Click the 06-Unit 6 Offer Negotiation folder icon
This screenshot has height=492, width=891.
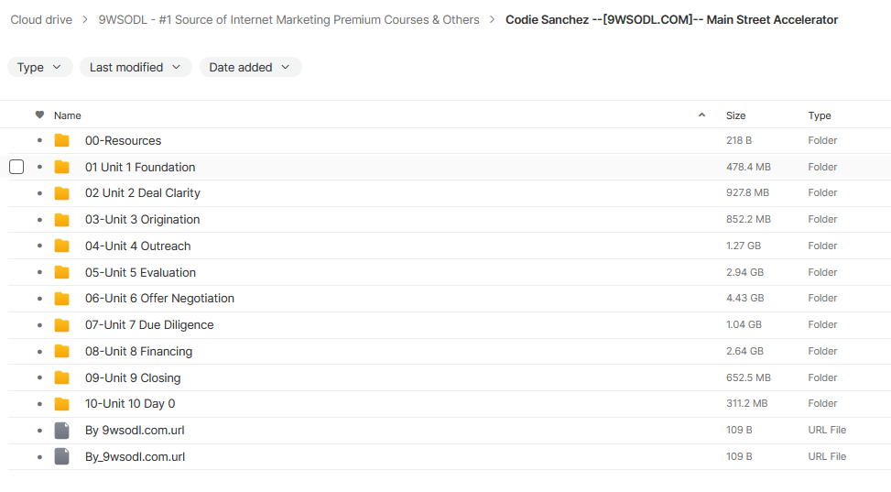click(x=62, y=299)
